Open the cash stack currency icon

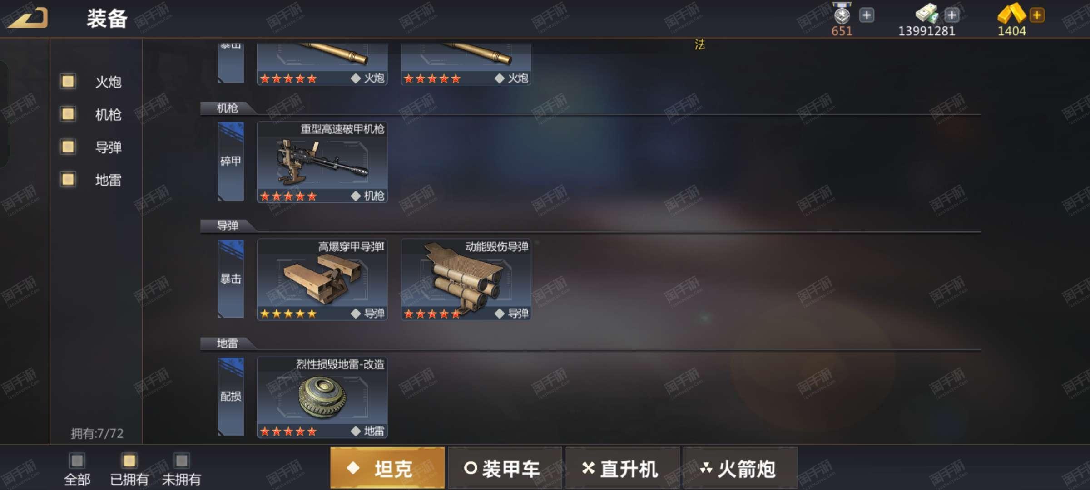click(927, 13)
